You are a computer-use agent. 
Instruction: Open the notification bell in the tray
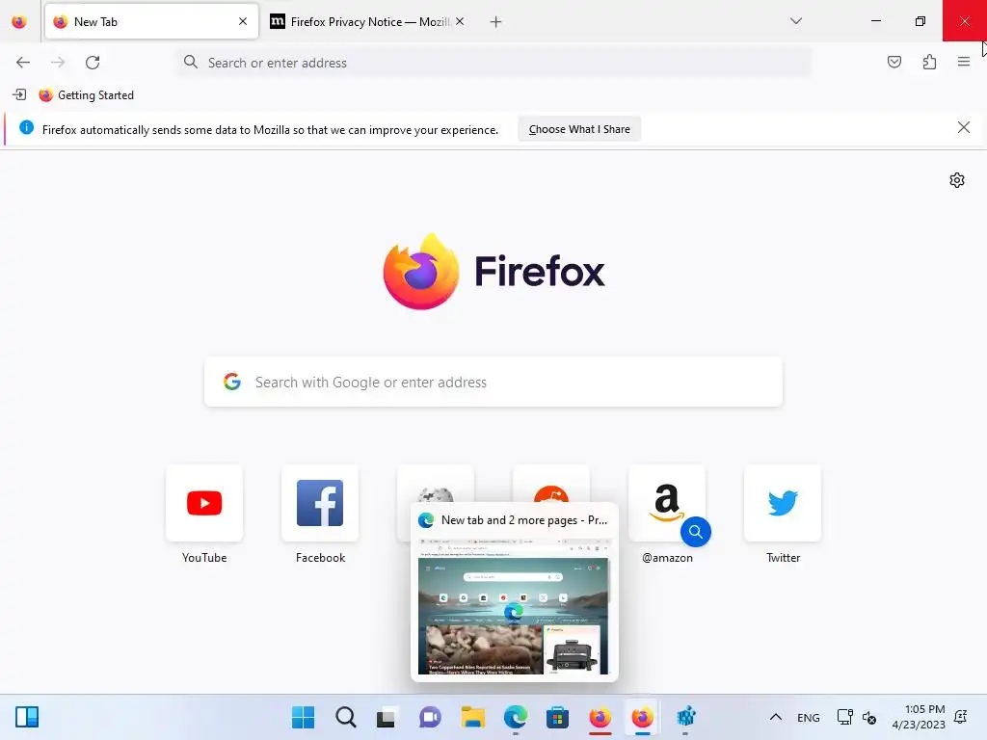(961, 717)
